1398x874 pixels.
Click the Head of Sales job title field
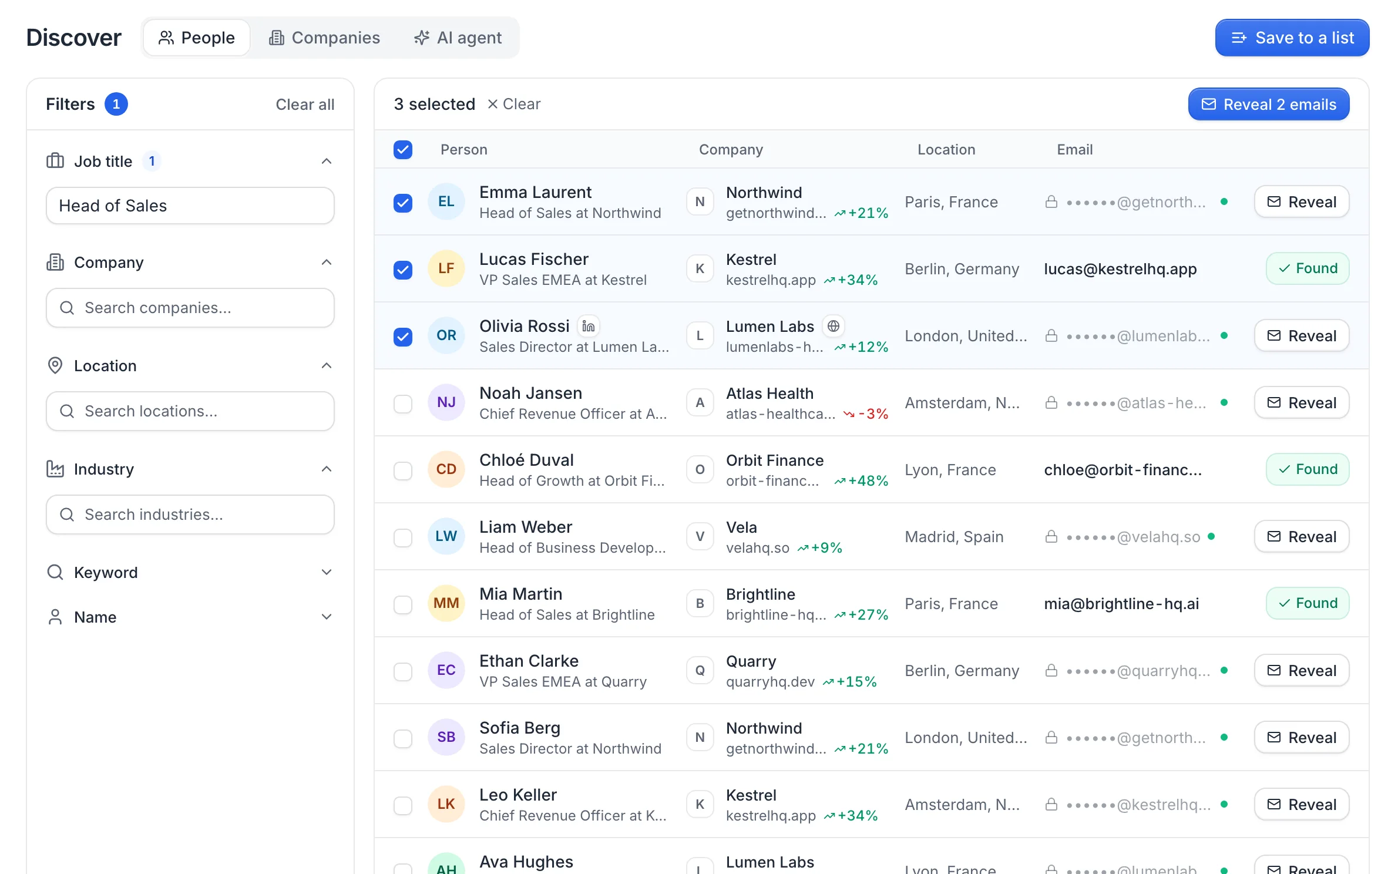click(x=190, y=206)
